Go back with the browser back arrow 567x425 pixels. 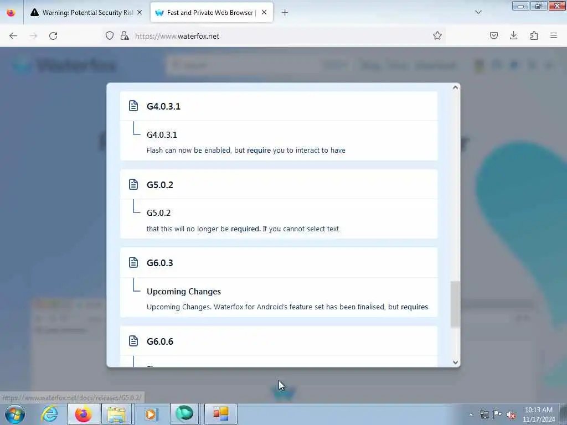point(13,36)
